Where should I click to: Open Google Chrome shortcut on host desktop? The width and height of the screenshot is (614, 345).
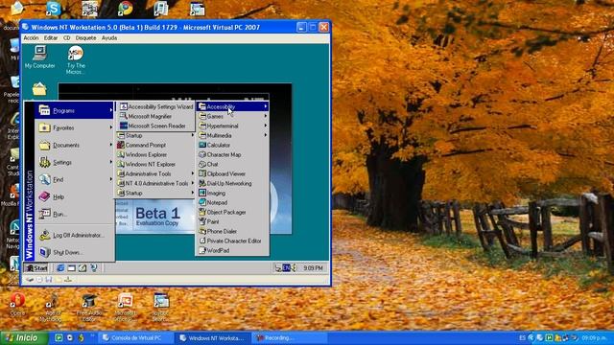tap(126, 9)
